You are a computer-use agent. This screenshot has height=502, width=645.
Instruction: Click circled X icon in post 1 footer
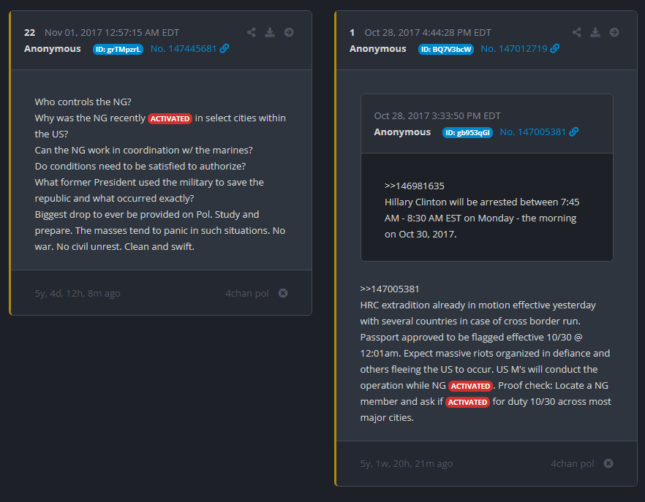608,463
